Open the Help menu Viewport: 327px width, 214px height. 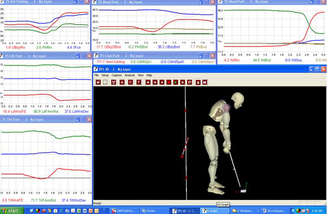tap(149, 75)
